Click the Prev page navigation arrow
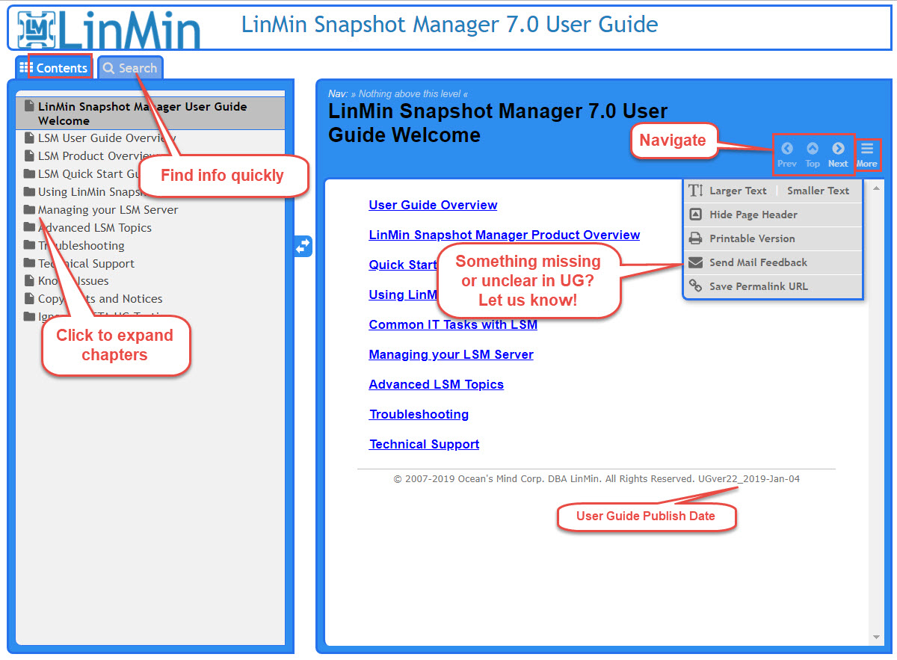 786,149
